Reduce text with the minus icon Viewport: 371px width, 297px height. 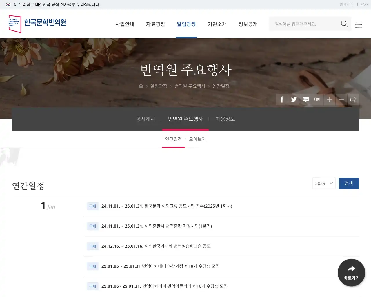pos(341,99)
